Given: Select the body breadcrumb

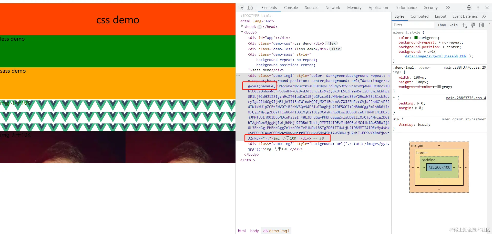Looking at the screenshot, I should (x=254, y=231).
